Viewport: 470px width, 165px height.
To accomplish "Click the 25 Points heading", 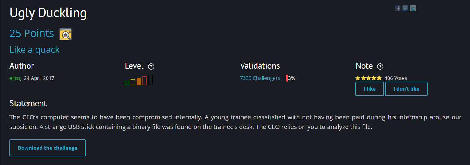I will 32,33.
